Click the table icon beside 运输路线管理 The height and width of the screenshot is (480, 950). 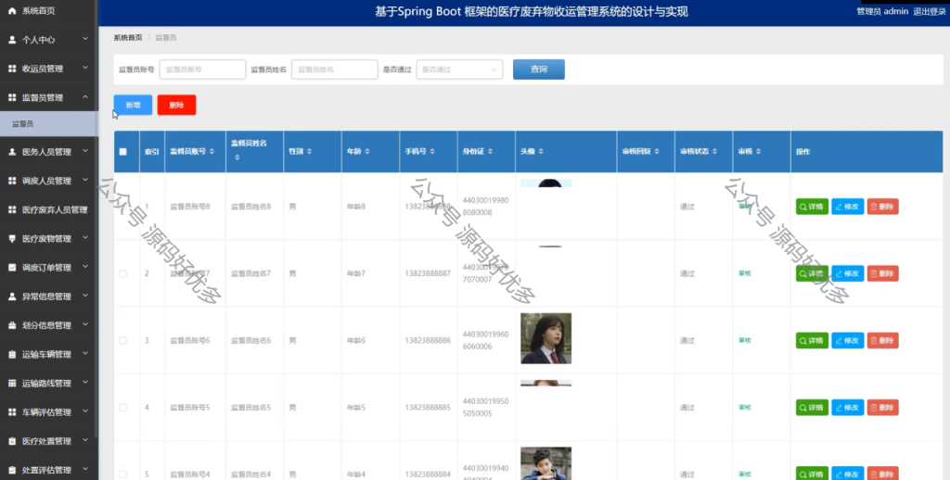coord(12,383)
